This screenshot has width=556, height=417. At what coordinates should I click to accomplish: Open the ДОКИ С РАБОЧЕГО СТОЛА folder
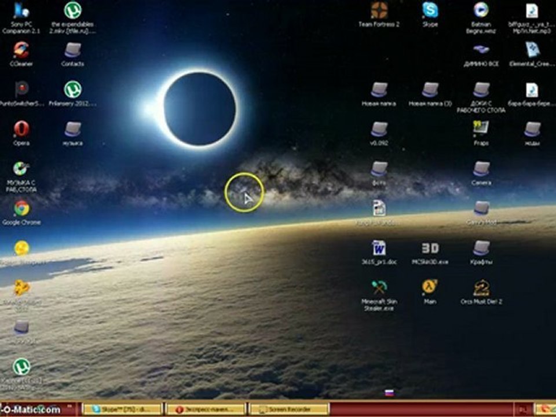click(x=481, y=89)
